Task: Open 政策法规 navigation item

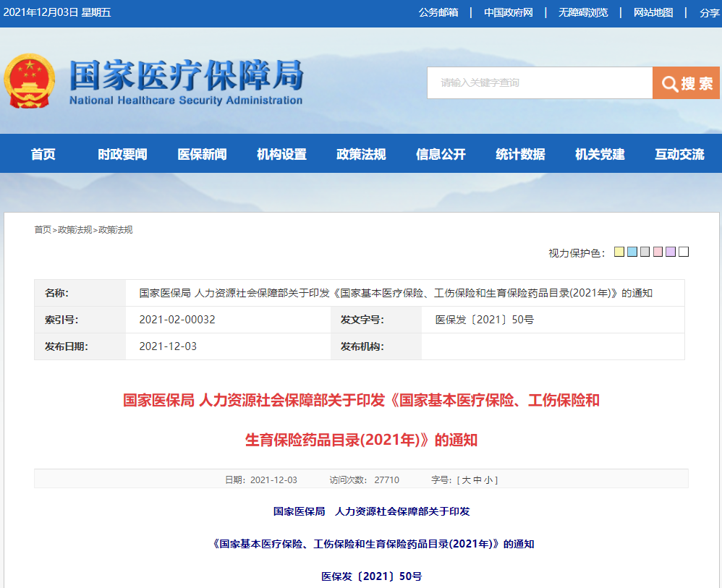Action: [x=362, y=154]
